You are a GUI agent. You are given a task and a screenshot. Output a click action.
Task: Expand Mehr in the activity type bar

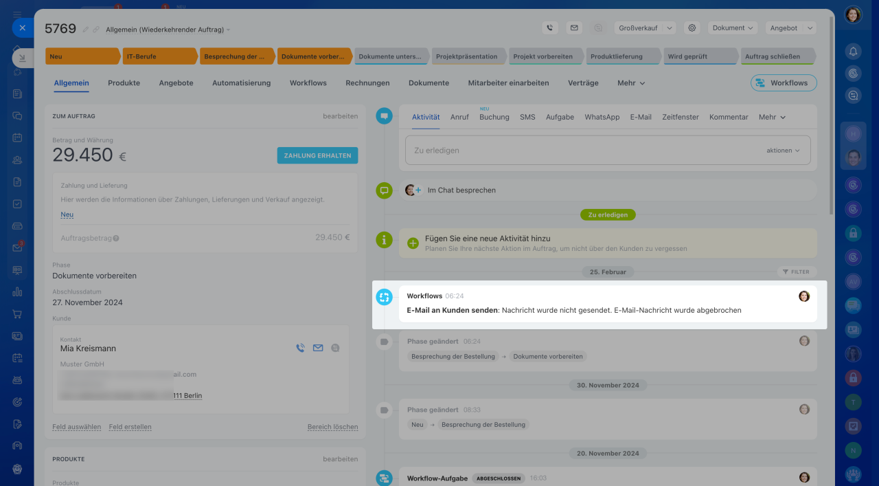[x=772, y=118]
